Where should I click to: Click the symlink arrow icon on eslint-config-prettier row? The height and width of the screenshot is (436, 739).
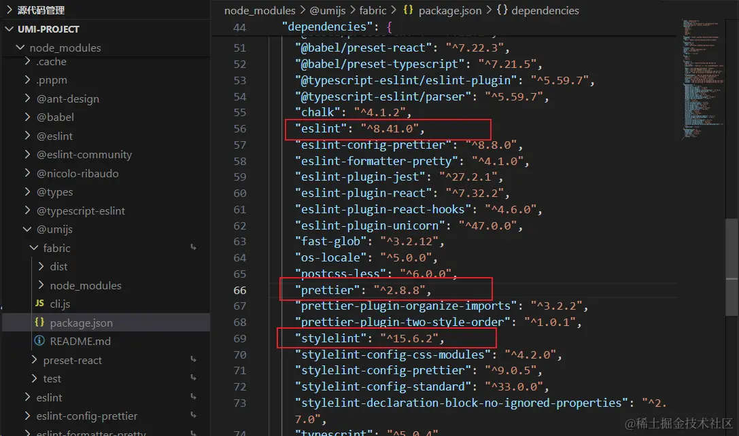tap(193, 415)
